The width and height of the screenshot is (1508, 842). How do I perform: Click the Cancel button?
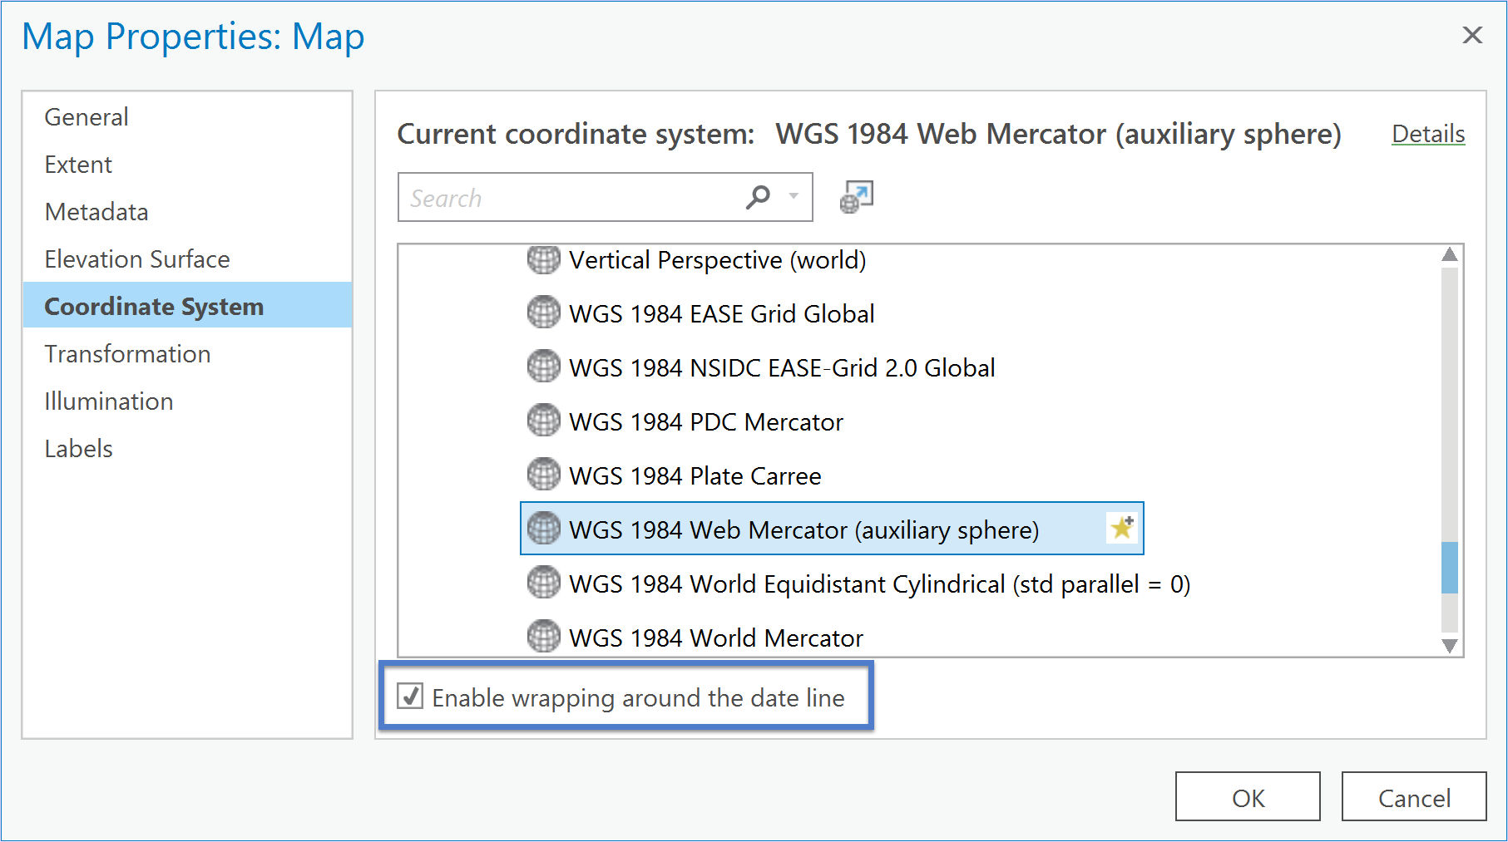(x=1413, y=797)
